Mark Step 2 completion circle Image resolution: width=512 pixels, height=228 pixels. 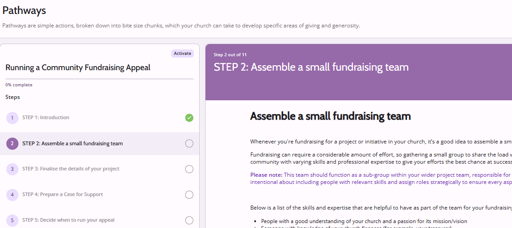click(189, 143)
